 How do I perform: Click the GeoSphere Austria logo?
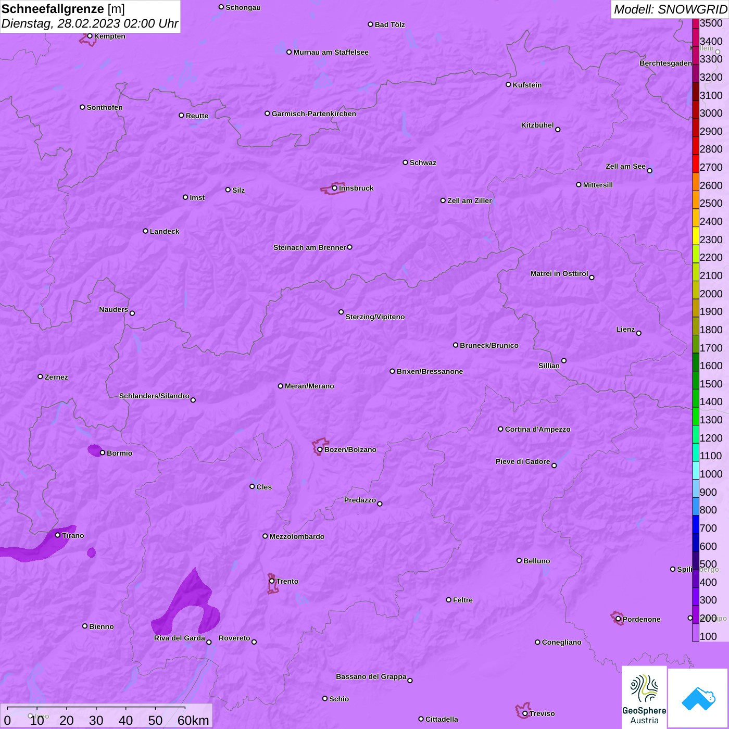[x=644, y=697]
